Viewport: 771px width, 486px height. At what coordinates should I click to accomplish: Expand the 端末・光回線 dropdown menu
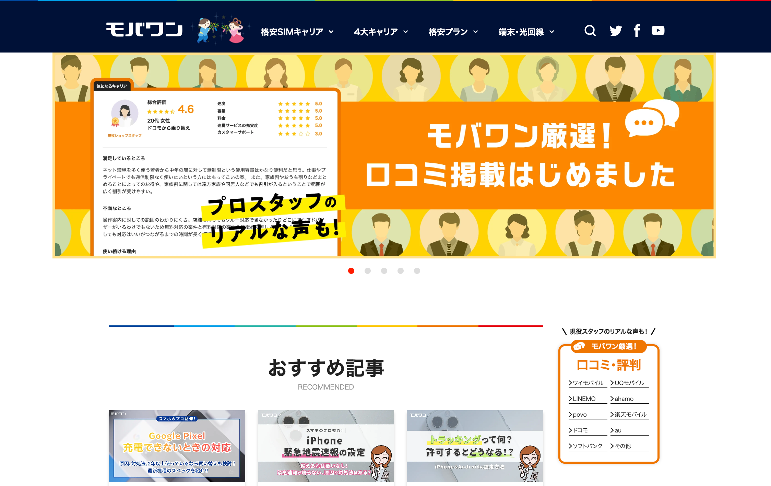point(526,32)
